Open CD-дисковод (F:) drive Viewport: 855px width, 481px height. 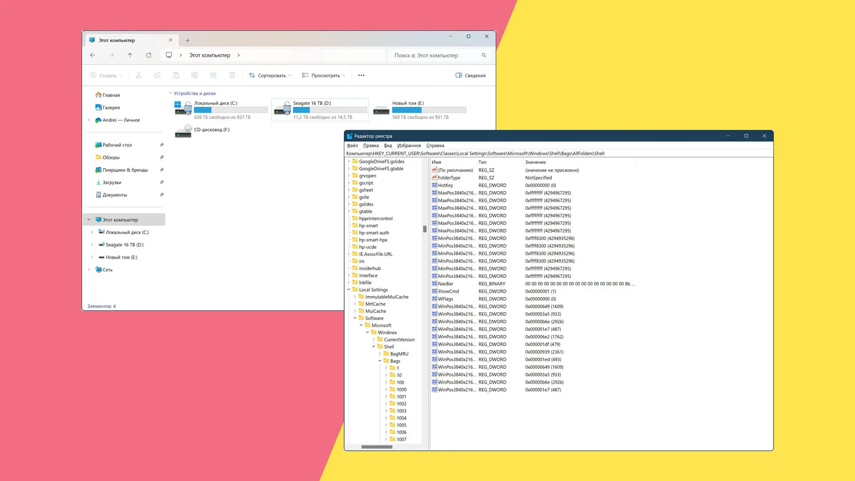pyautogui.click(x=202, y=130)
